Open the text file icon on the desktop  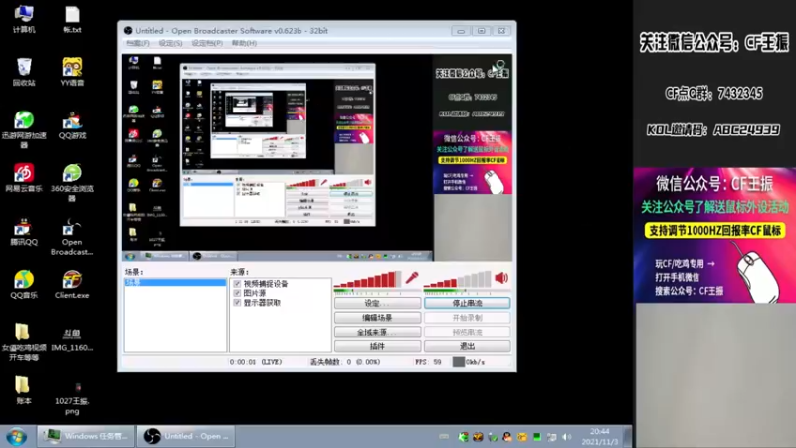tap(72, 19)
